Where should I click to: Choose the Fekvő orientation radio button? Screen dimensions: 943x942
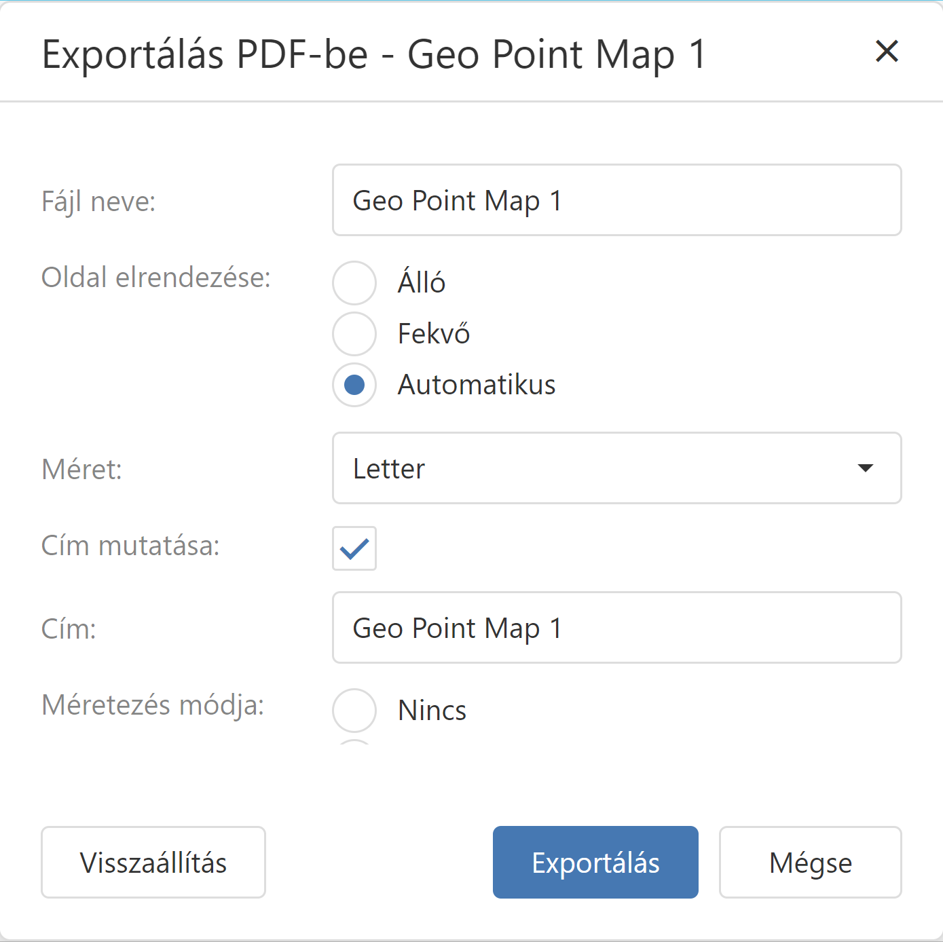coord(354,334)
